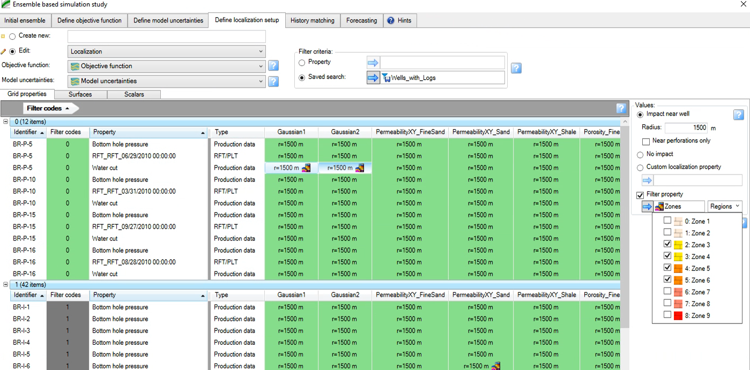The image size is (750, 370).
Task: Click the Filter codes grouping button
Action: pos(48,108)
